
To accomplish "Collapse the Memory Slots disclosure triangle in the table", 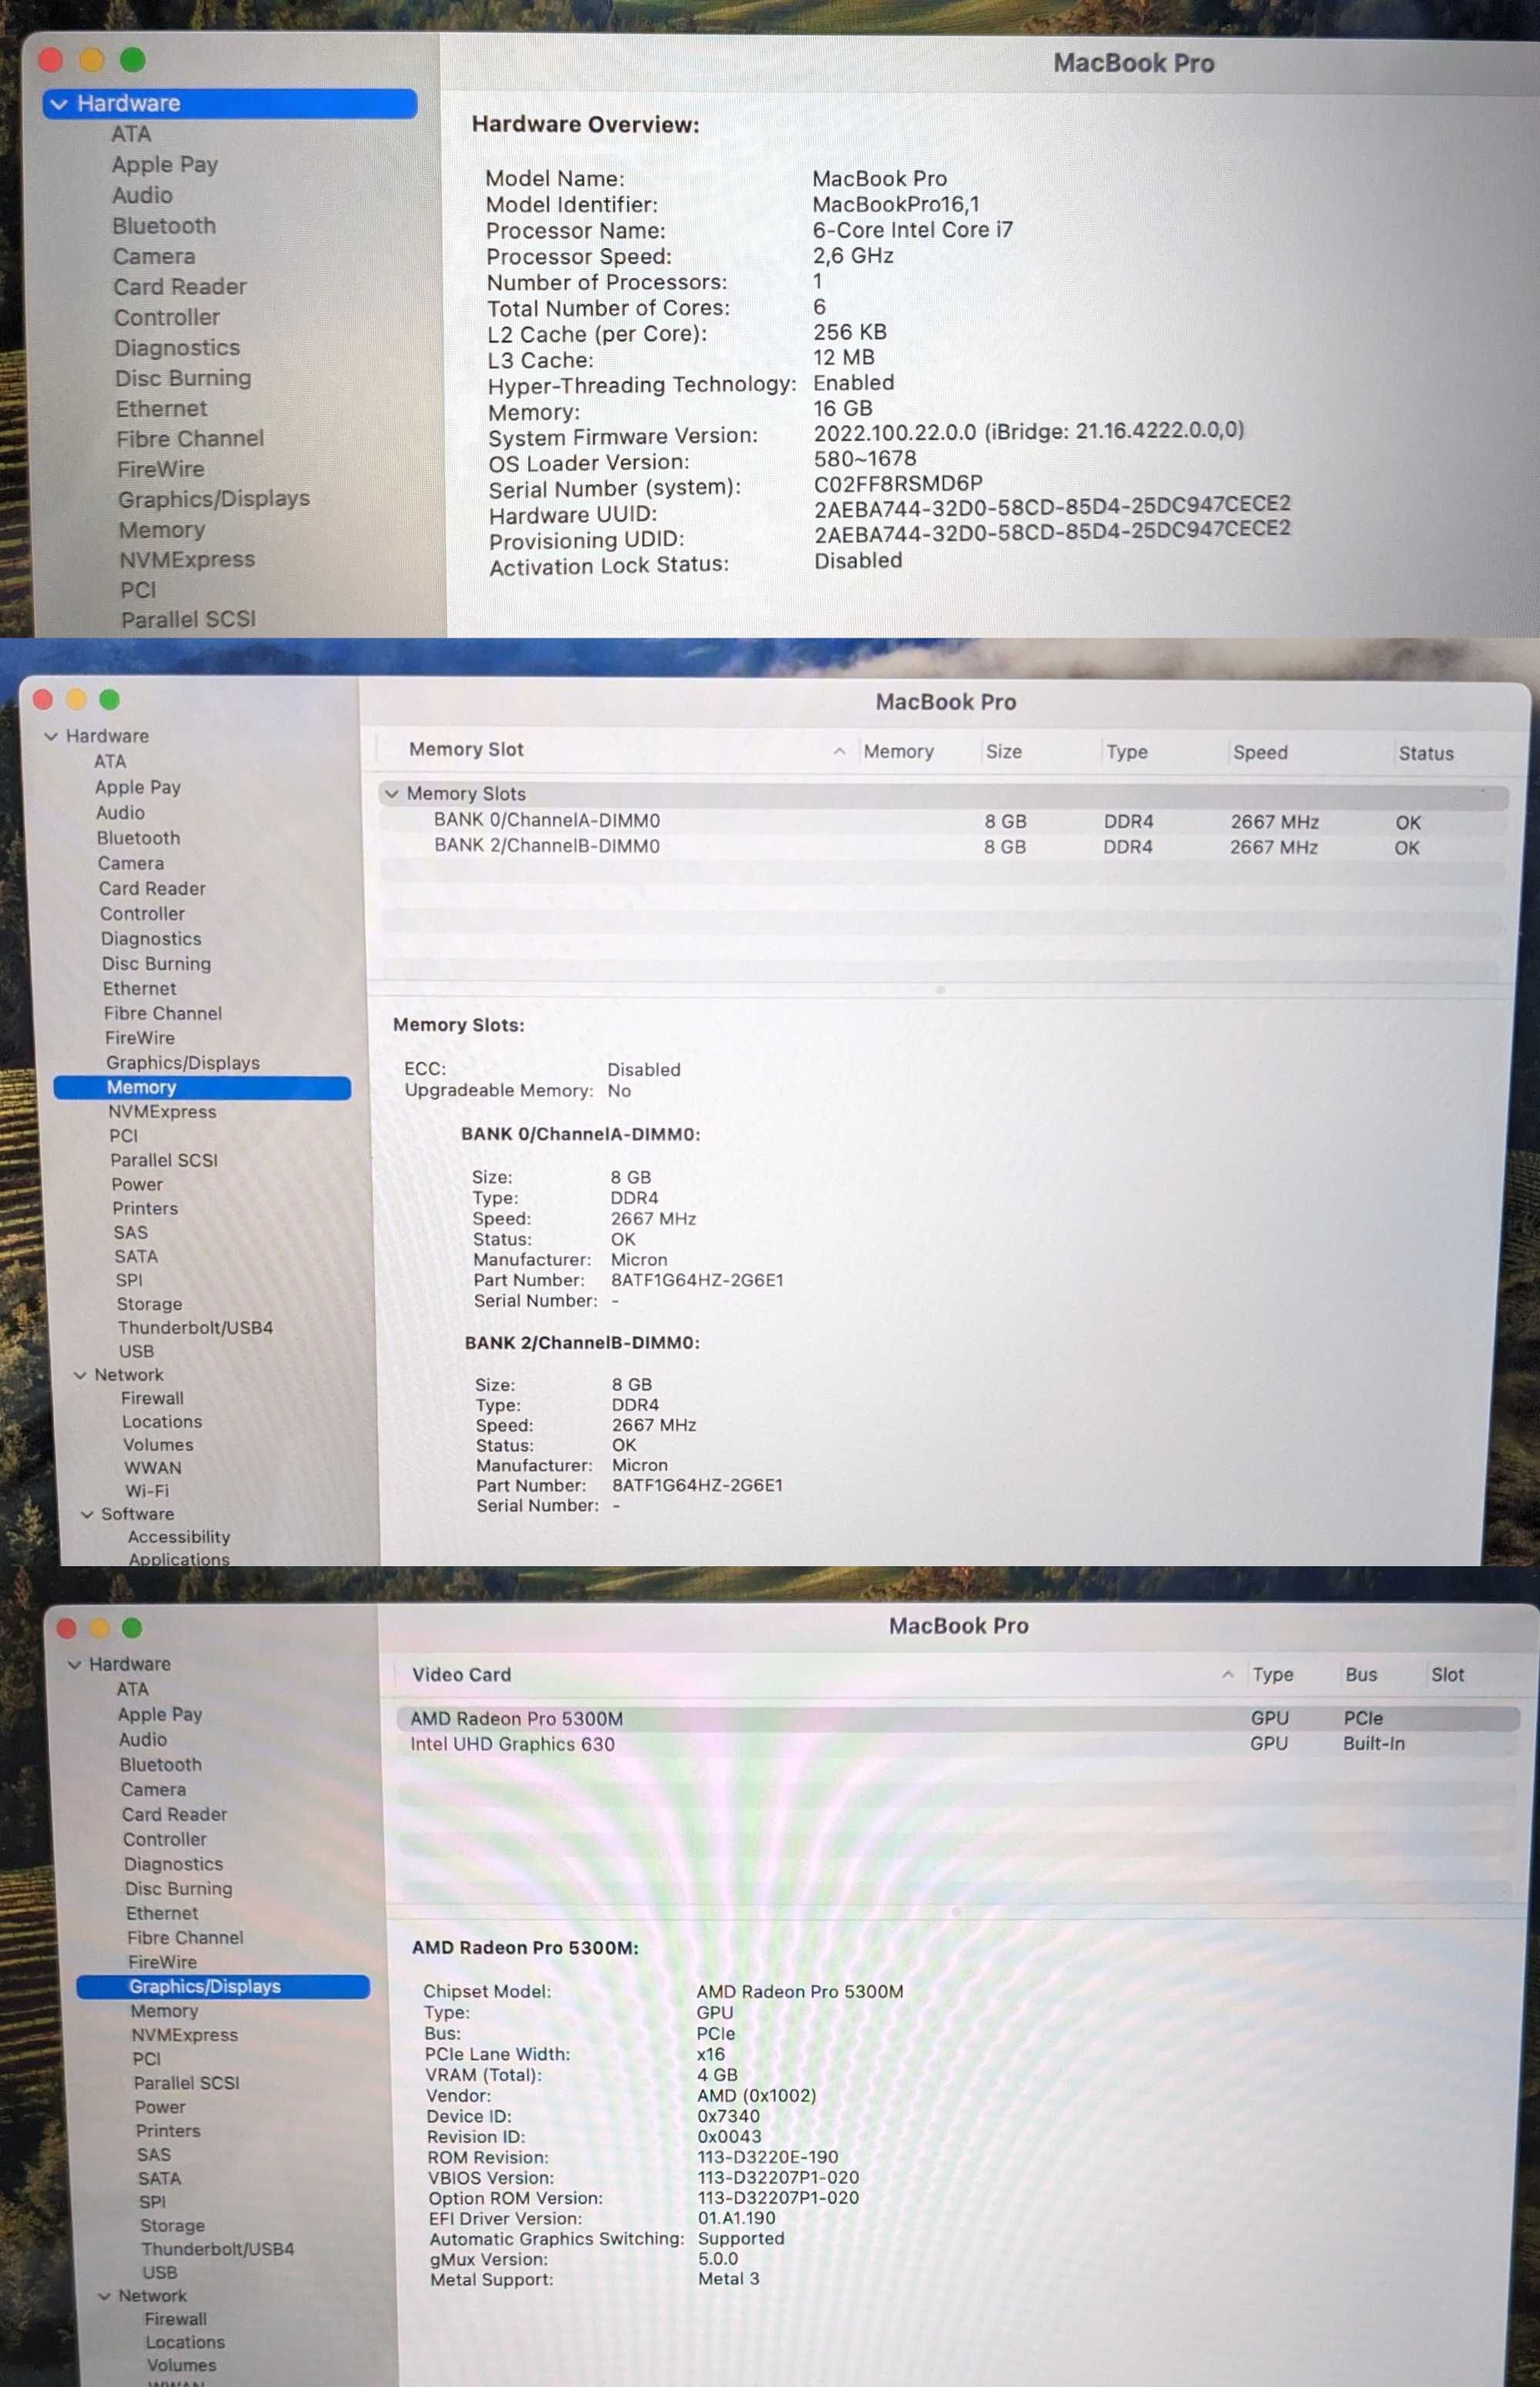I will (392, 794).
